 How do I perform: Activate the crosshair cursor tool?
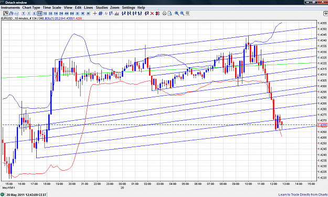click(95, 14)
